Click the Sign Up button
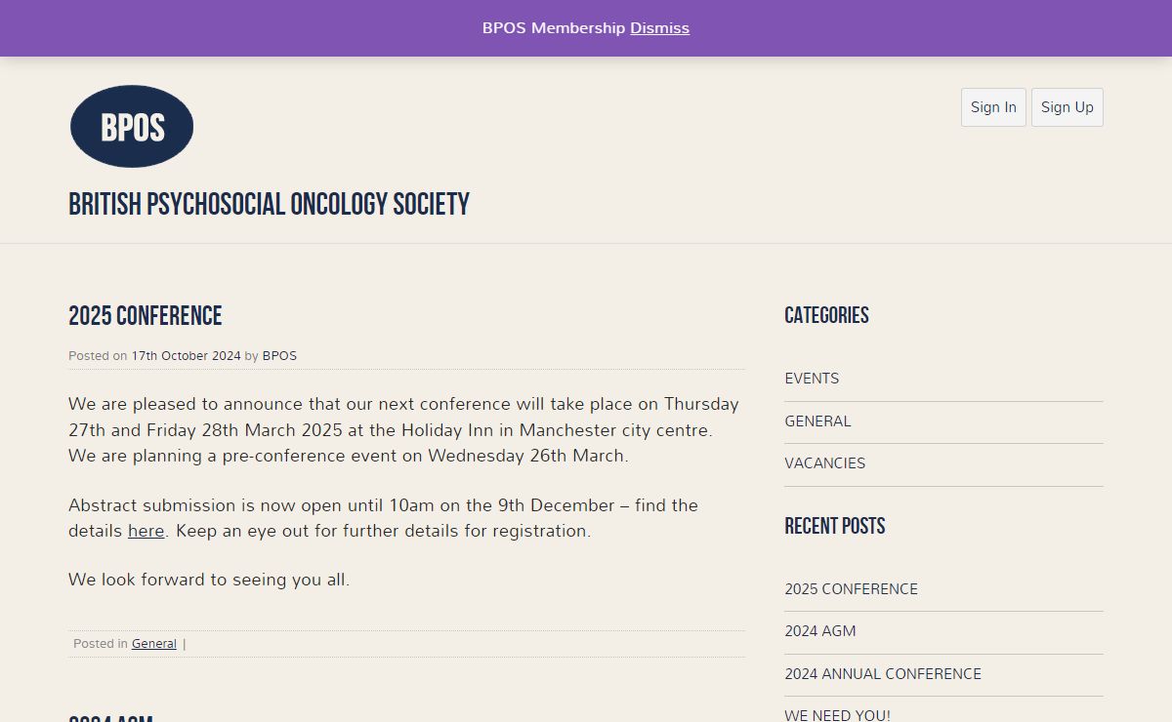 point(1067,107)
